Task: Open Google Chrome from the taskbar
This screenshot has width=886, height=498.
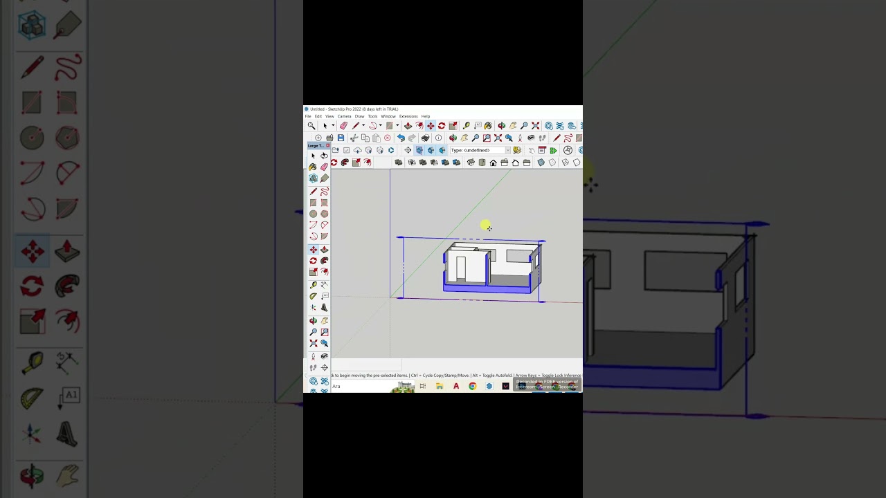Action: 473,386
